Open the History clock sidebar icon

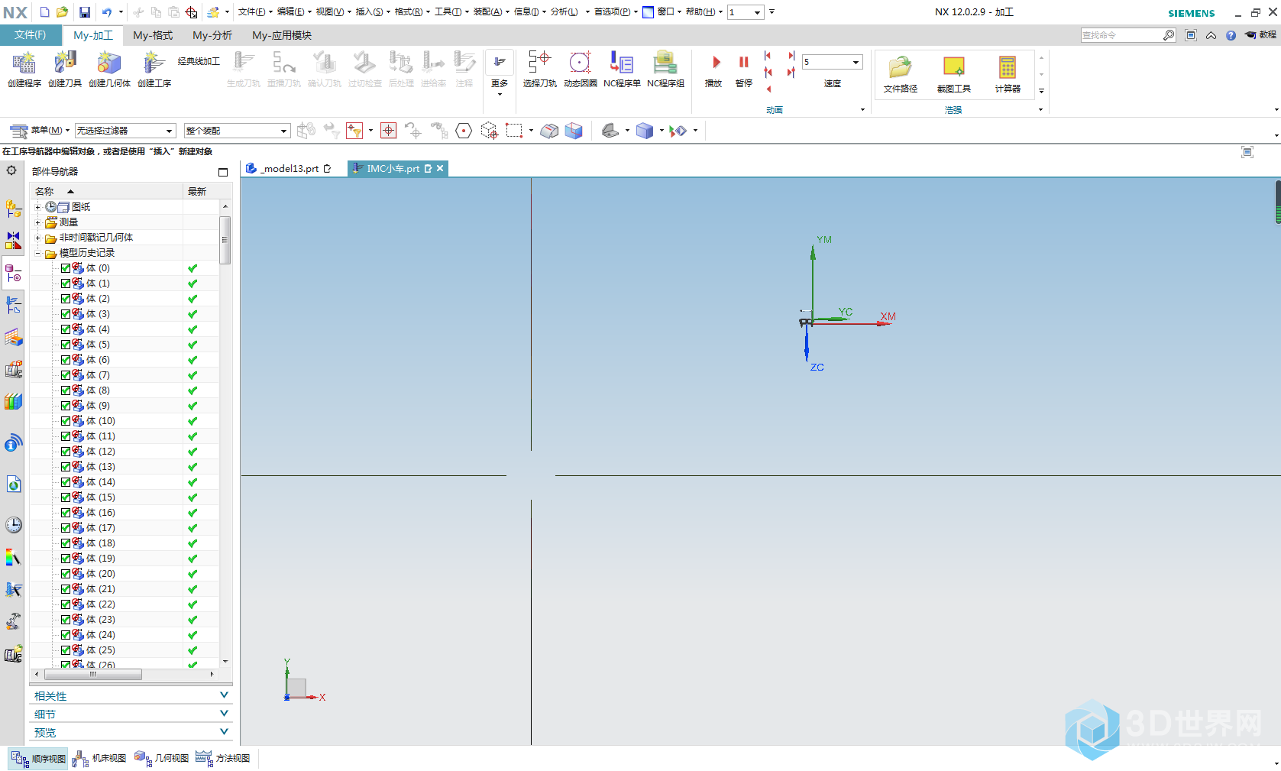pyautogui.click(x=13, y=525)
